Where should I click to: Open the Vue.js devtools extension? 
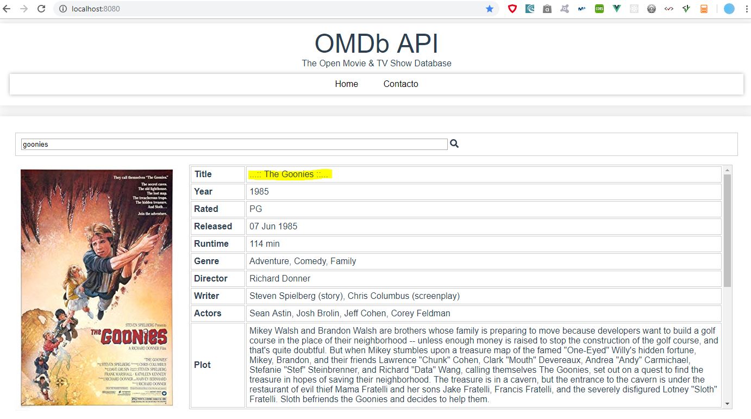(616, 9)
